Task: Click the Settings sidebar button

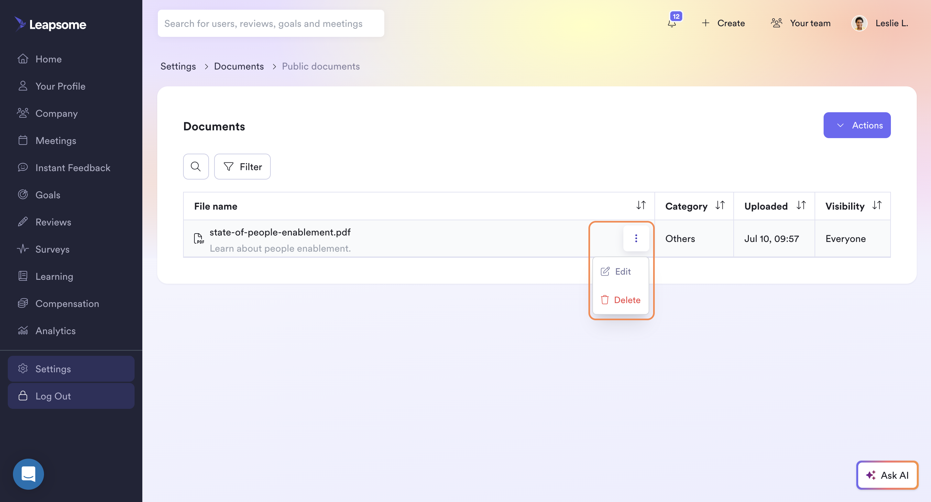Action: tap(71, 369)
